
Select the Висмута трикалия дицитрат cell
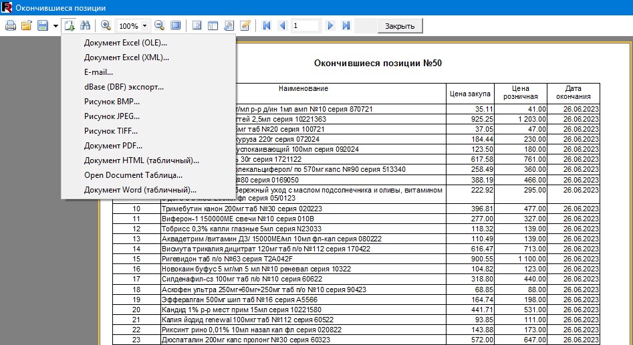[303, 249]
